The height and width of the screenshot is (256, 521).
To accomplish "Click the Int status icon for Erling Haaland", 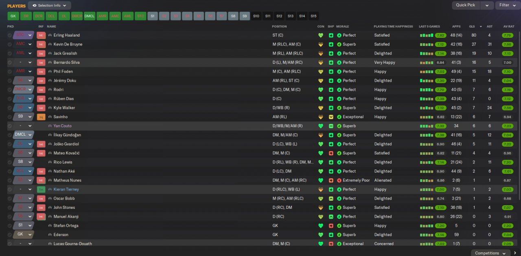I will 41,35.
